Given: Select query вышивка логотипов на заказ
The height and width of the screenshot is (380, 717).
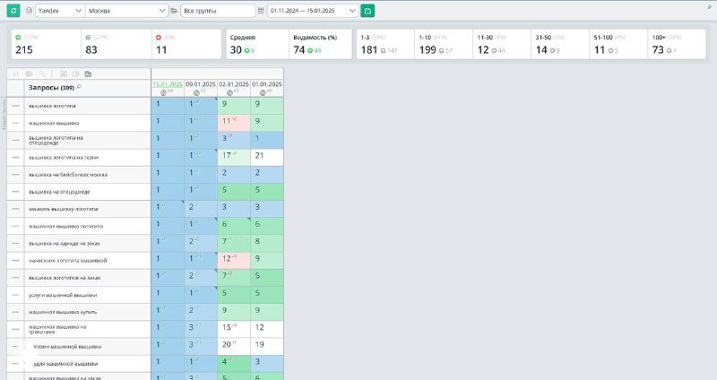Looking at the screenshot, I should [65, 278].
